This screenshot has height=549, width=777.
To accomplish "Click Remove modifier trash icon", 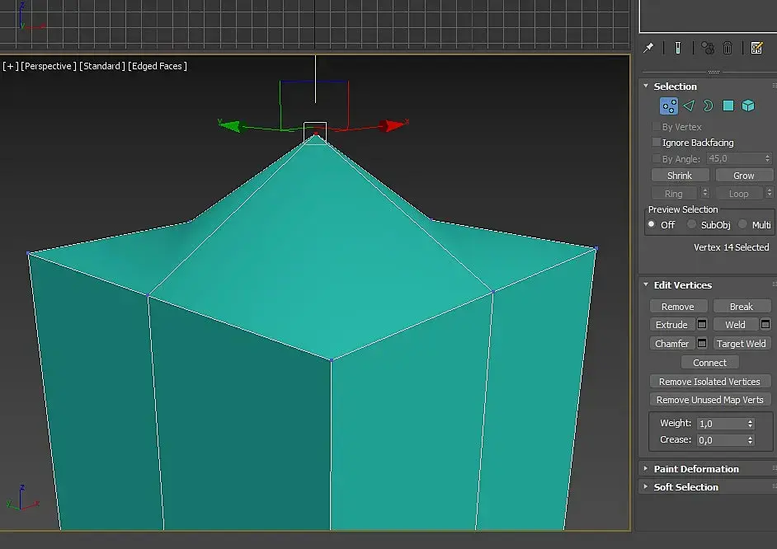I will (x=728, y=48).
